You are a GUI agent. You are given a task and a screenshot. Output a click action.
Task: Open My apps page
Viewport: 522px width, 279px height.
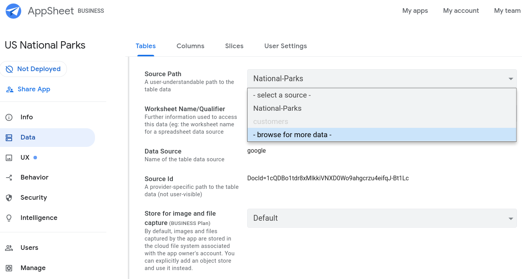415,10
